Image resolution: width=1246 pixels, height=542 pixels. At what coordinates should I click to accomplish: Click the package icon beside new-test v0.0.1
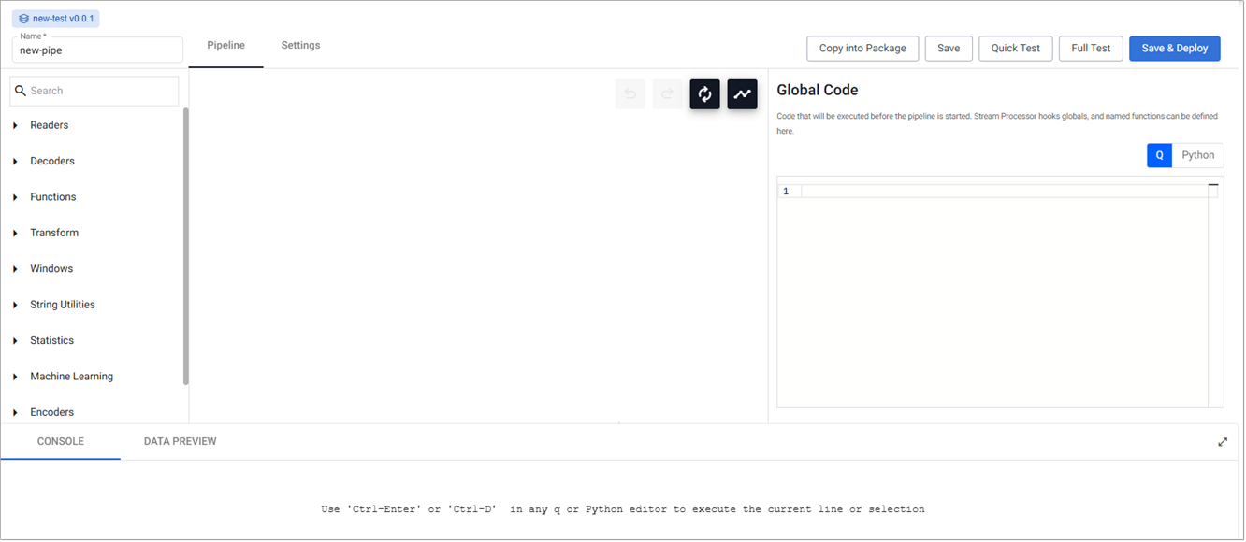pyautogui.click(x=23, y=18)
